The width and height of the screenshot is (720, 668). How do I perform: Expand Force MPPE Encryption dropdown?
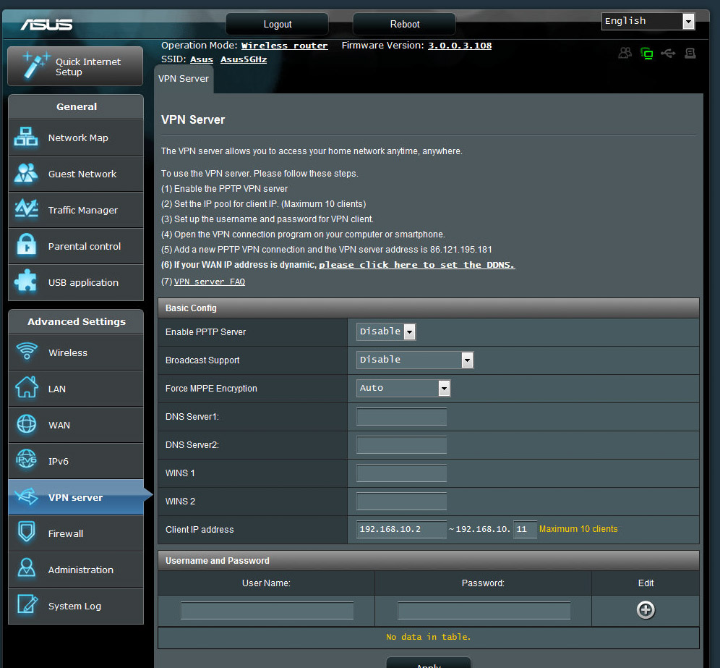pyautogui.click(x=404, y=388)
